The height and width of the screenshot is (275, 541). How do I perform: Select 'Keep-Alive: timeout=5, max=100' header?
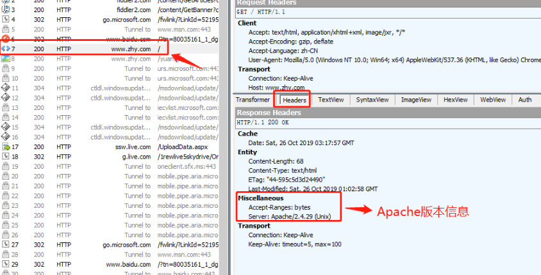coord(295,244)
